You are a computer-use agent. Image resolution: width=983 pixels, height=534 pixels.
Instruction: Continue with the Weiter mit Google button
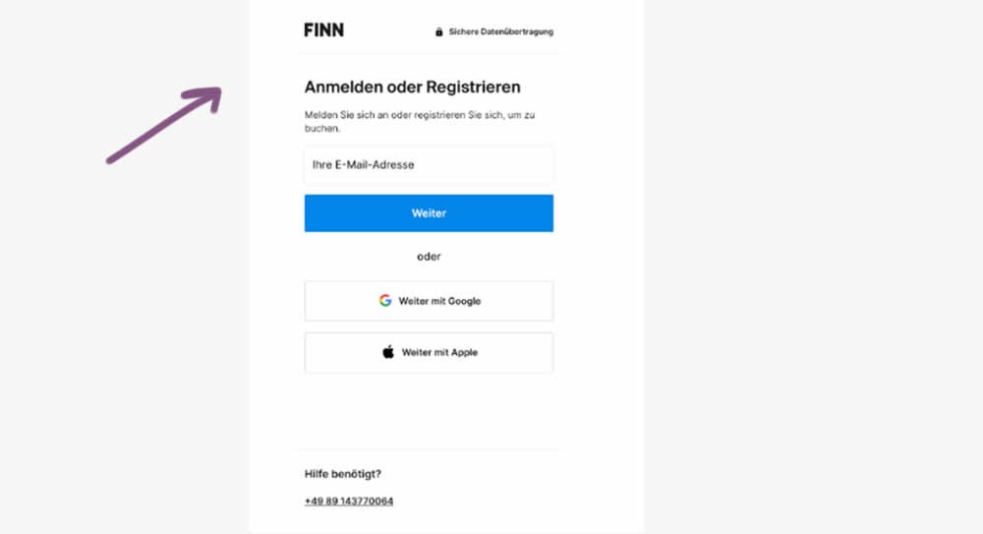(x=429, y=301)
